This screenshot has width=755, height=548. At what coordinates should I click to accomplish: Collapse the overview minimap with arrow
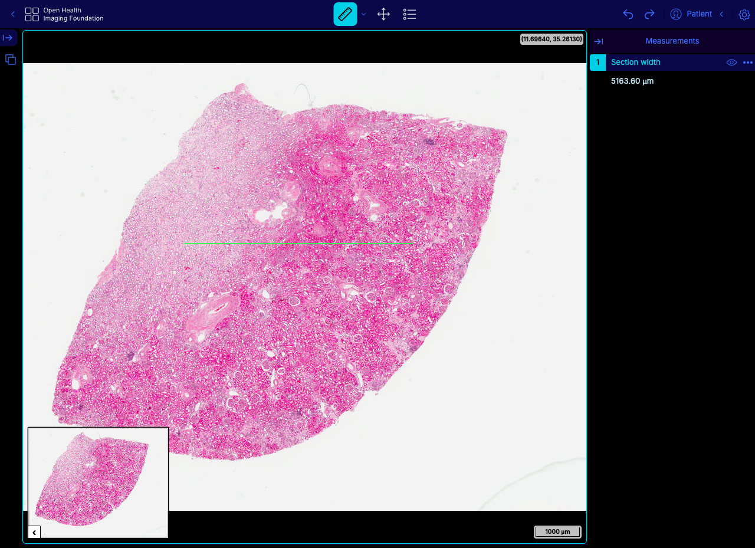34,532
